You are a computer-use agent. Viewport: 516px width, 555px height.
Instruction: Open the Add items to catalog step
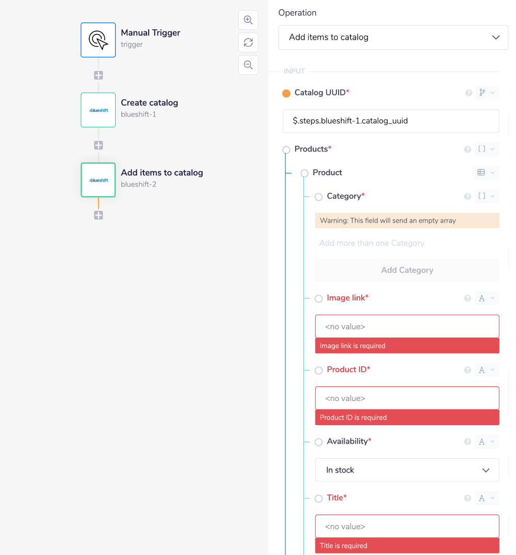[x=98, y=180]
